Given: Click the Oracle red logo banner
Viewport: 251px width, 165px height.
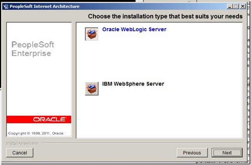Looking at the screenshot, I should (39, 119).
